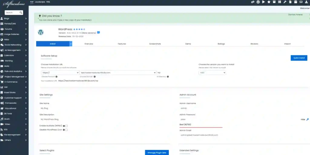Open the Ratings tab
Viewport: 310px width, 155px height.
pos(221,44)
